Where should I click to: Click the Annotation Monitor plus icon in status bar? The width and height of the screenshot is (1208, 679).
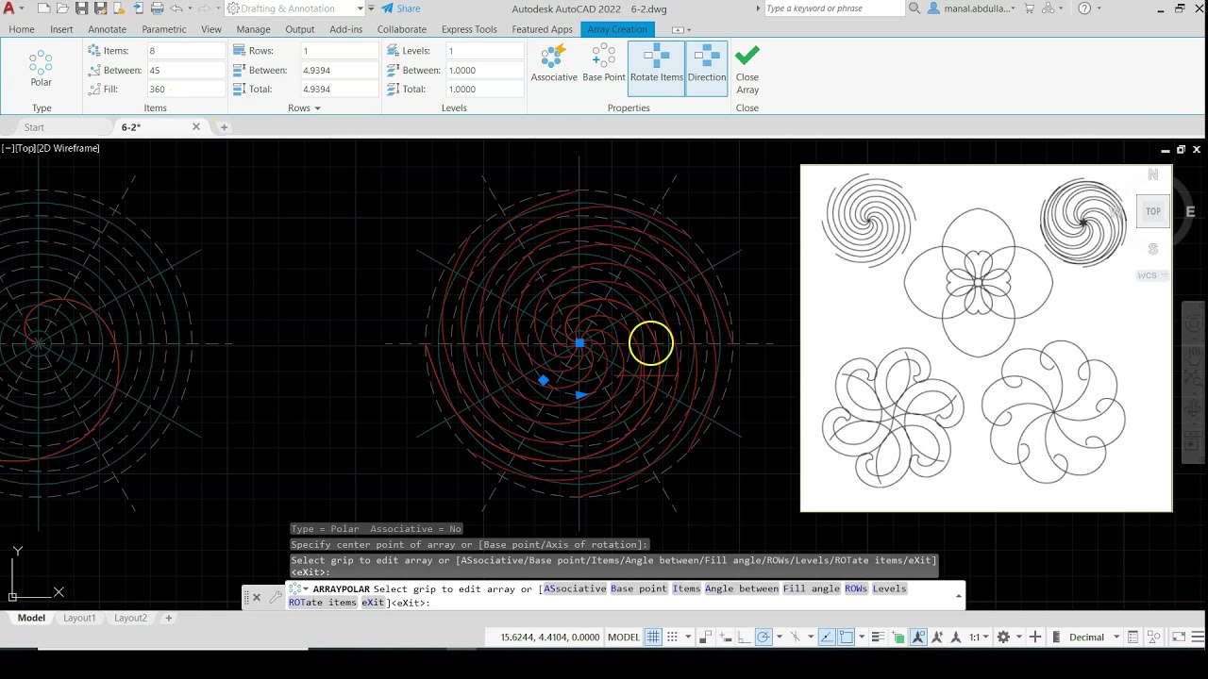[1035, 638]
